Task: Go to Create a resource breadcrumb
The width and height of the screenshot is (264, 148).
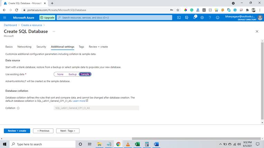Action: point(31,25)
